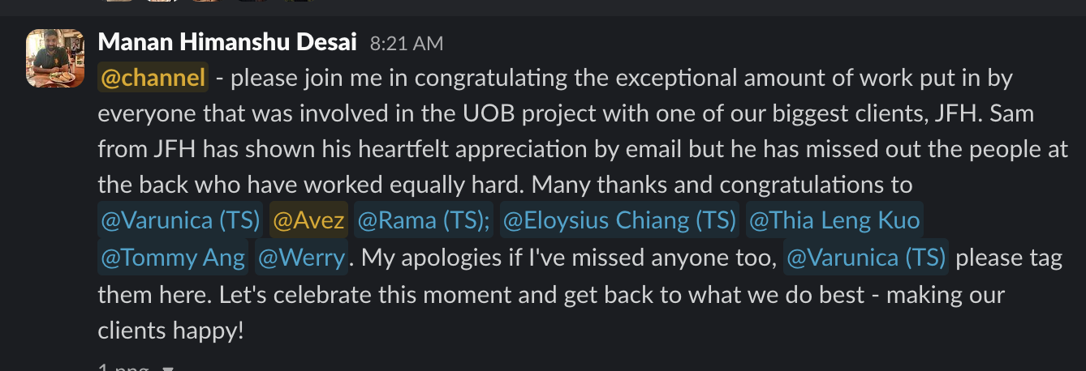Viewport: 1086px width, 371px height.
Task: Click the sender name Manan Himanshu Desai
Action: [227, 43]
